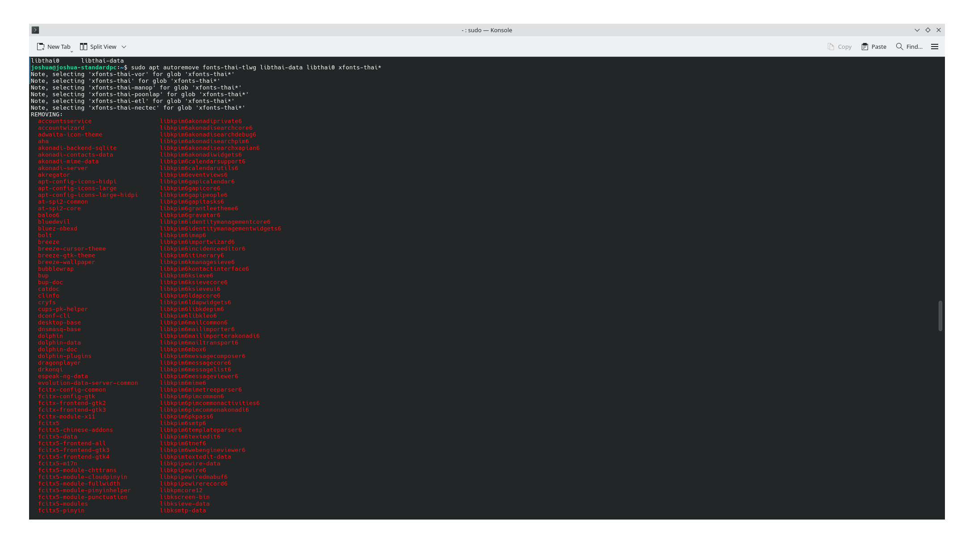
Task: Click scrollbar track above the thumb
Action: 940,179
